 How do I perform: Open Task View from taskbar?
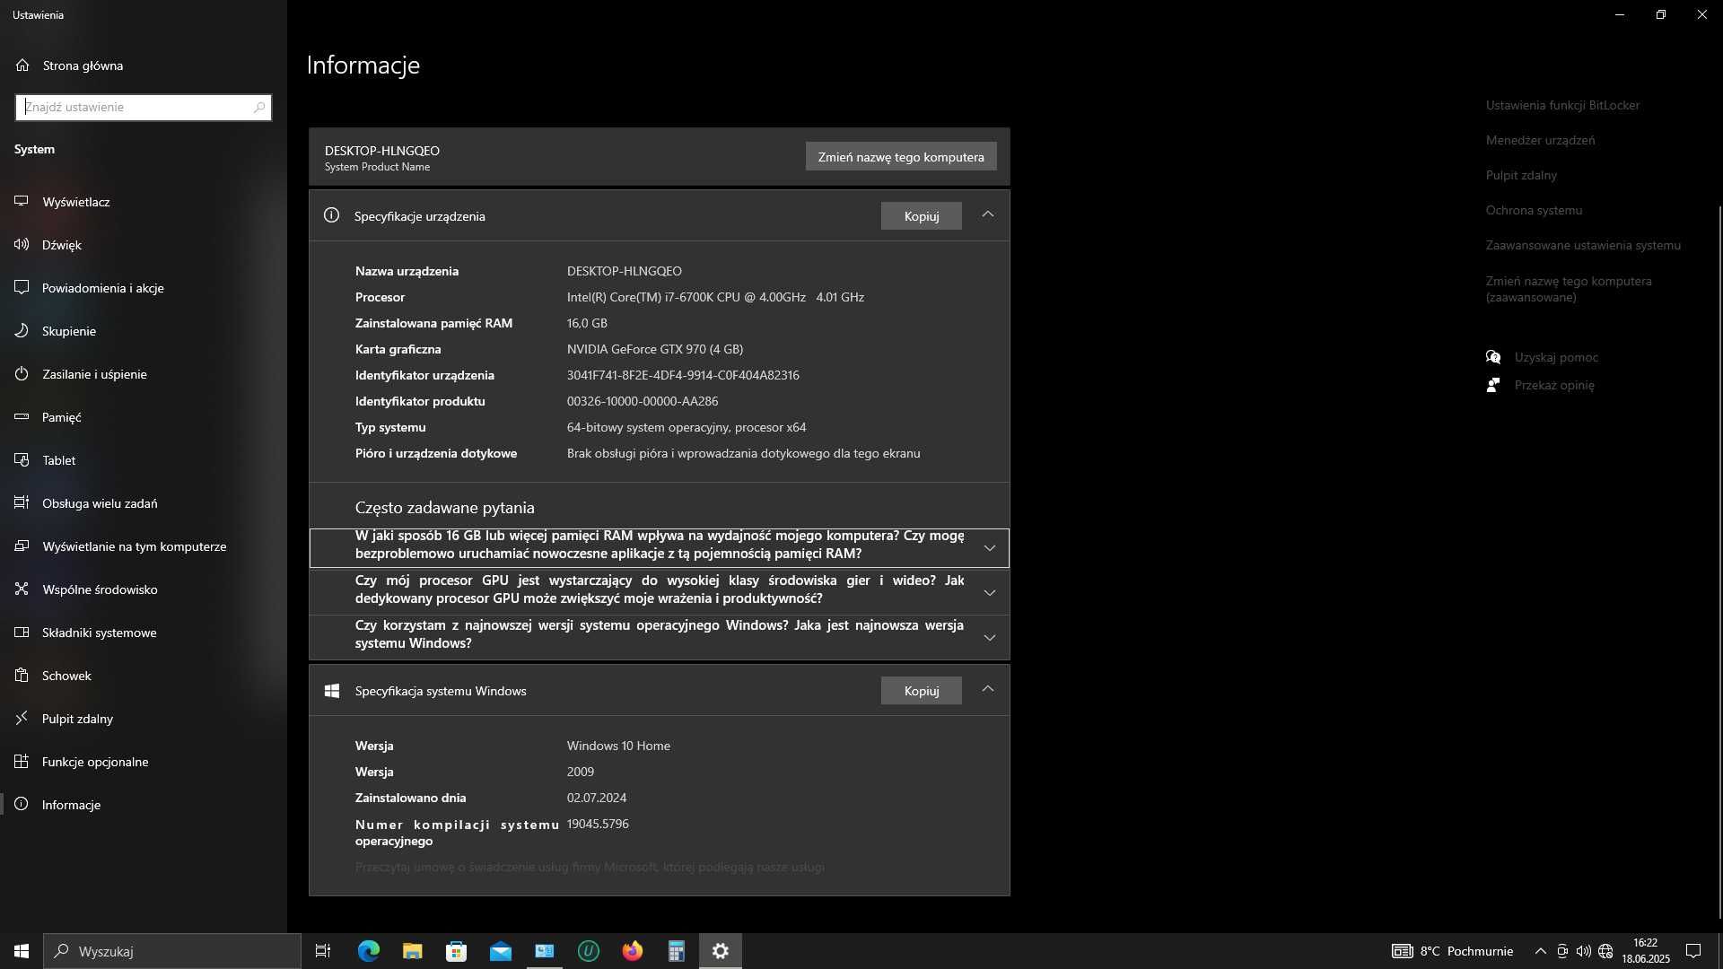point(323,951)
